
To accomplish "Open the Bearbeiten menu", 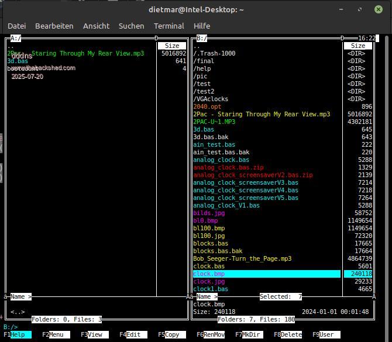I will (x=54, y=26).
